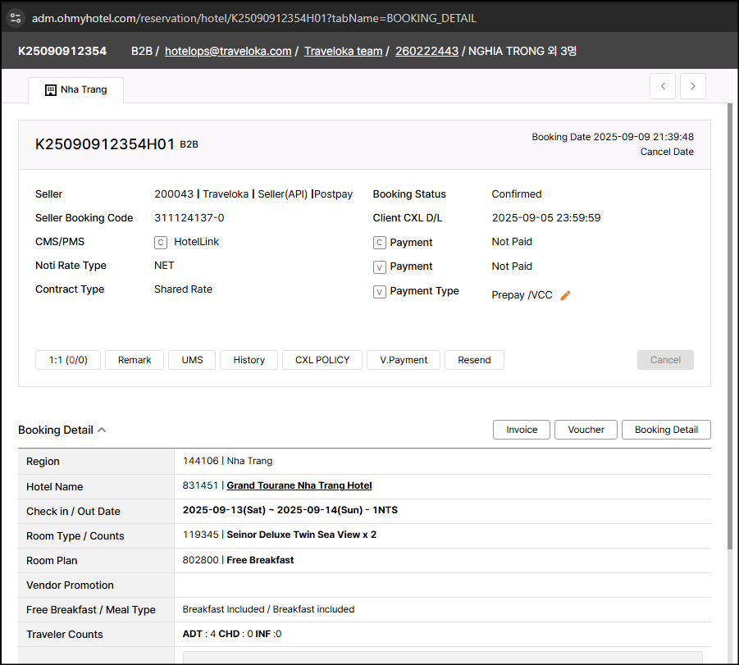Click the Voucher button

[x=586, y=430]
